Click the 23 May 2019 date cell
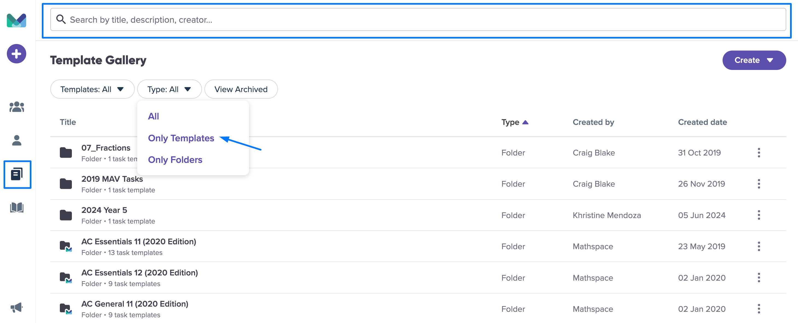798x323 pixels. pyautogui.click(x=701, y=246)
